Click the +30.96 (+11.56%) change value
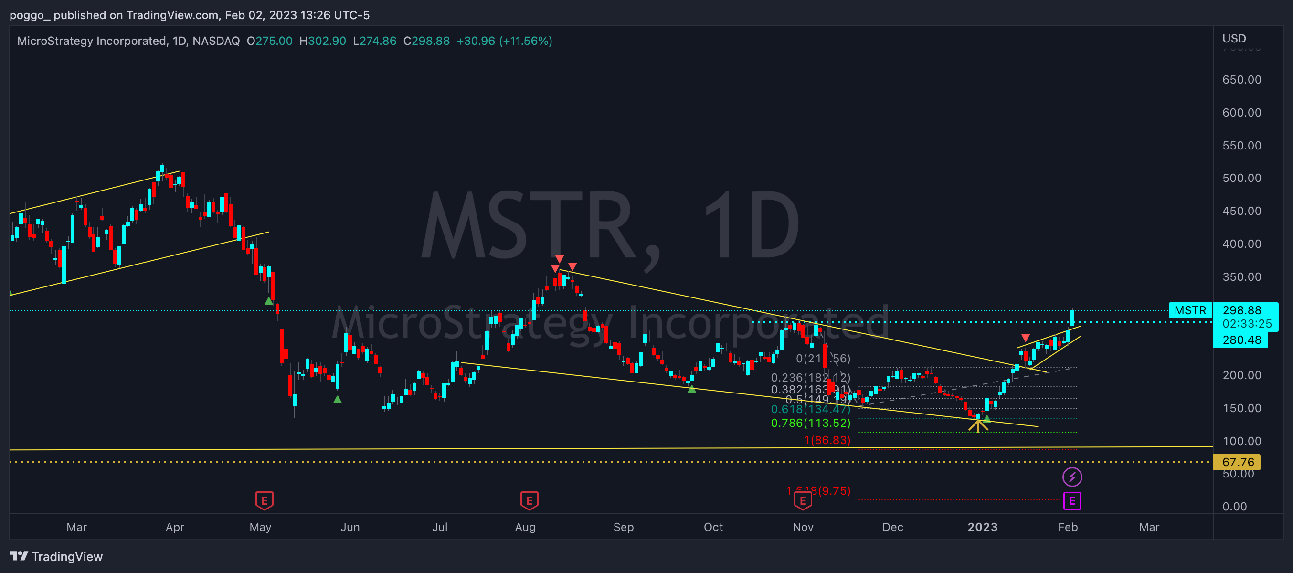This screenshot has width=1293, height=573. pos(504,41)
